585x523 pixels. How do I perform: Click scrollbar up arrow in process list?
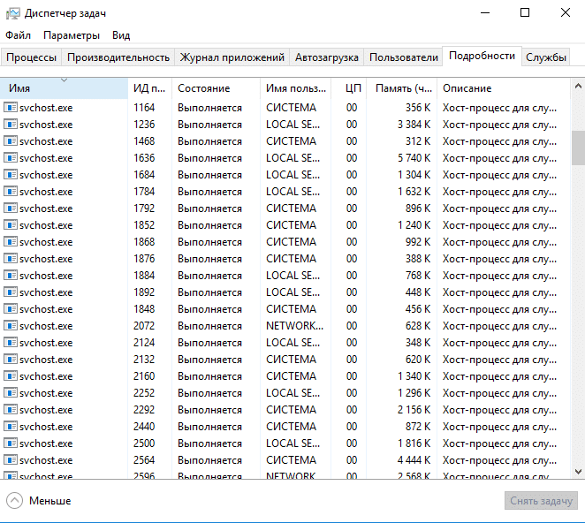(x=578, y=87)
